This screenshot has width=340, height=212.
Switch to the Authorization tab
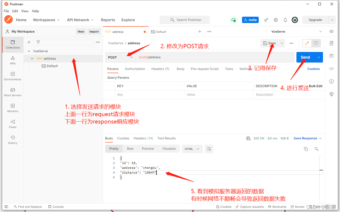(x=135, y=69)
